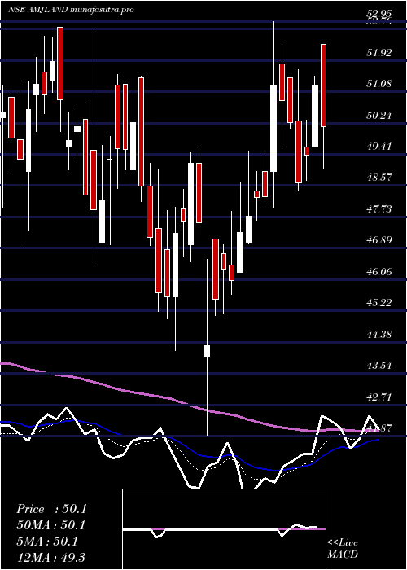Select the 46.06 price axis label
This screenshot has width=407, height=570.
pyautogui.click(x=379, y=271)
